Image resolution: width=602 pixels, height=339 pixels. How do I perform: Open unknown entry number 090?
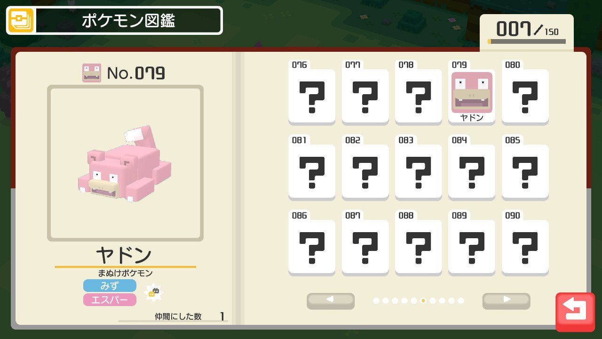click(x=525, y=243)
